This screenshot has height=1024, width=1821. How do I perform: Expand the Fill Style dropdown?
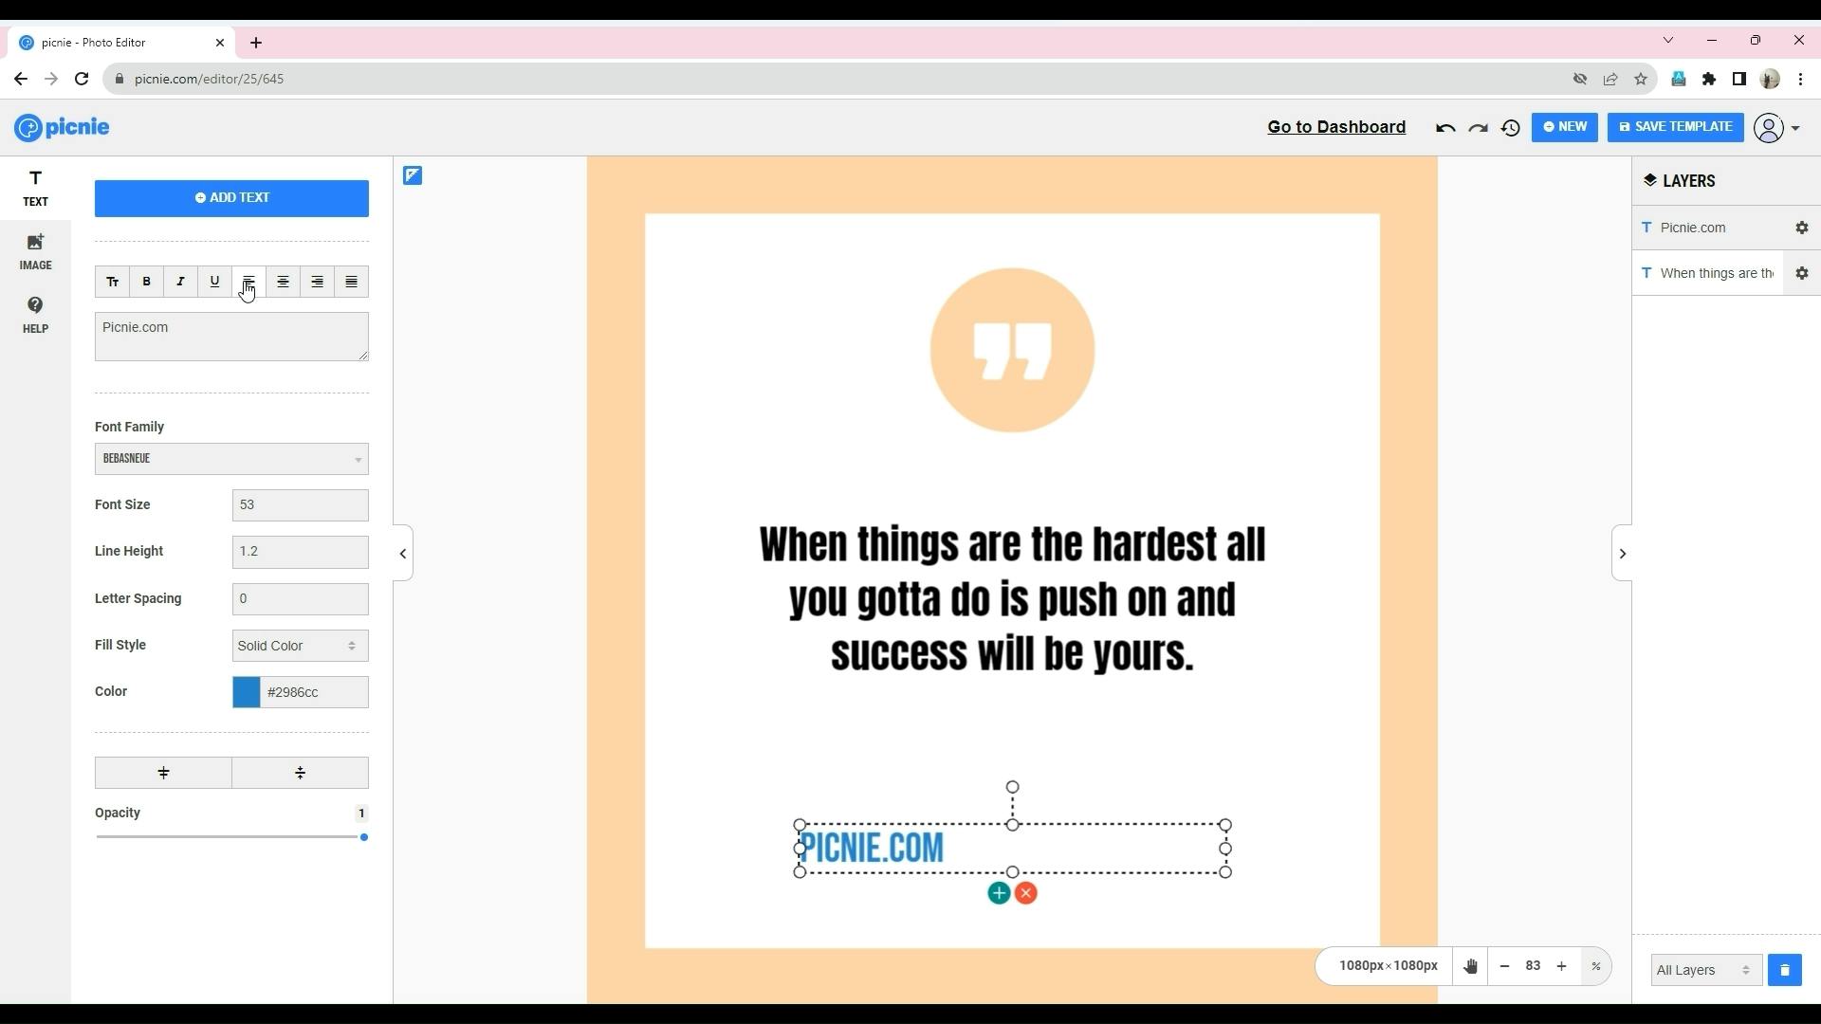[299, 644]
